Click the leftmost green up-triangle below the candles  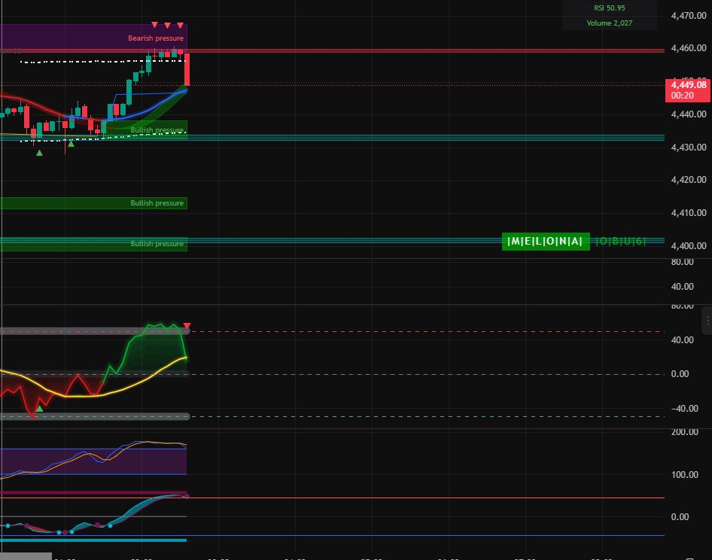point(40,153)
